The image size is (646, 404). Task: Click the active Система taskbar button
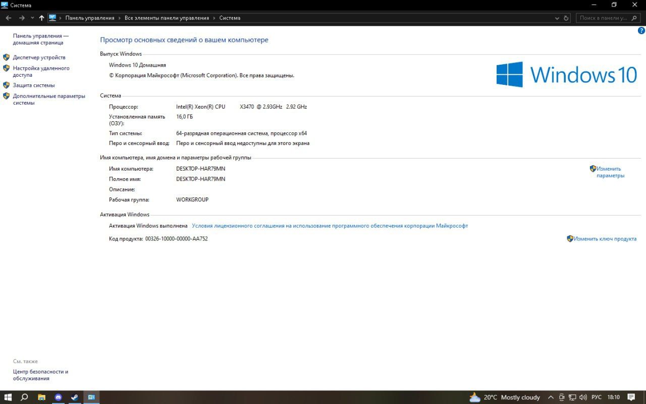pos(91,397)
